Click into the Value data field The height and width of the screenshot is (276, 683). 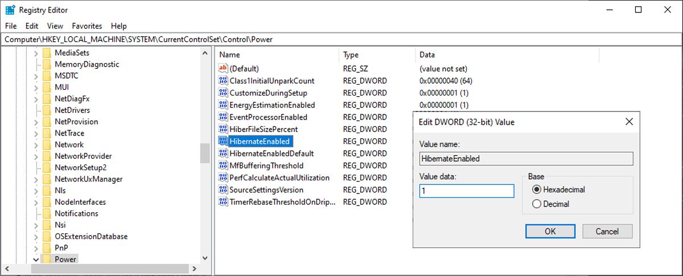tap(467, 191)
